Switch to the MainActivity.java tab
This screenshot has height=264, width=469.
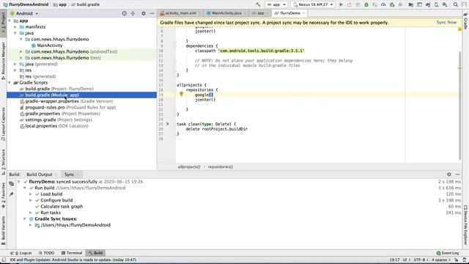[x=226, y=13]
